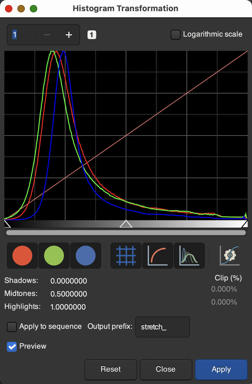The image size is (252, 384).
Task: Apply the histogram transformation
Action: [221, 369]
